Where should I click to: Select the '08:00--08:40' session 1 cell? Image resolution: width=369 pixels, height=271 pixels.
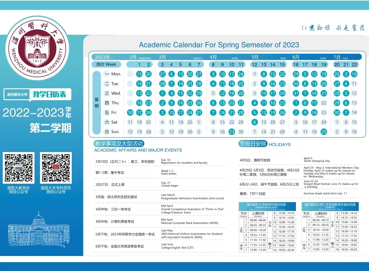(258, 220)
